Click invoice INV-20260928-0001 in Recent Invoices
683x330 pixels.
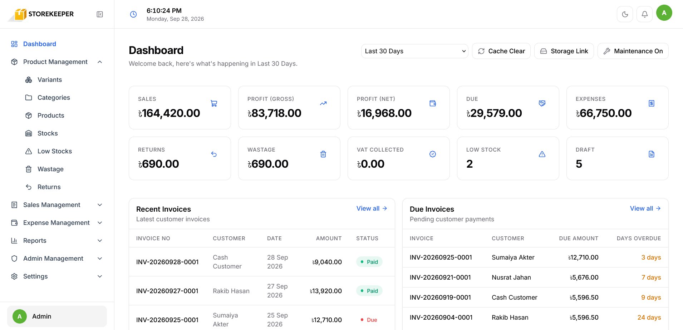click(167, 262)
